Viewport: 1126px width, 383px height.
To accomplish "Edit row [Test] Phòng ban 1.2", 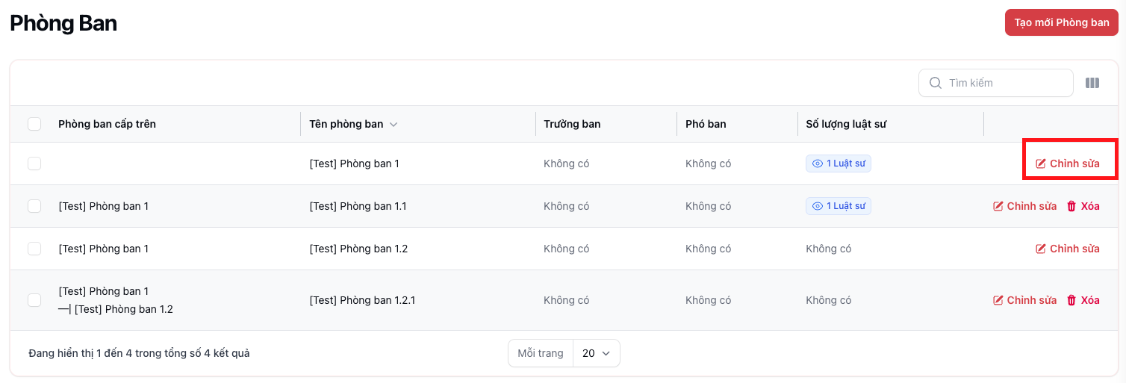I will click(1067, 249).
